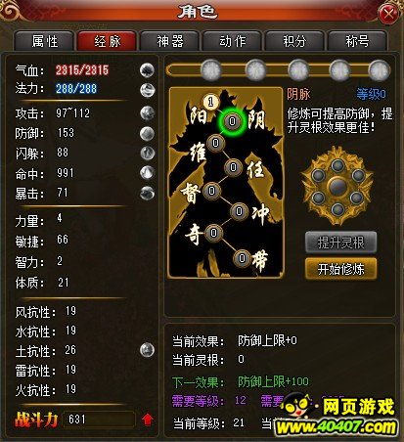Click the orb icon beside 土抗性
This screenshot has height=442, width=404.
coord(147,350)
